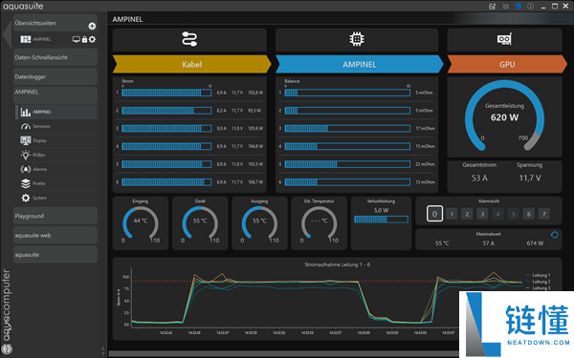Screen dimensions: 574x358
Task: Click the graphics card icon above GPU
Action: pyautogui.click(x=504, y=39)
